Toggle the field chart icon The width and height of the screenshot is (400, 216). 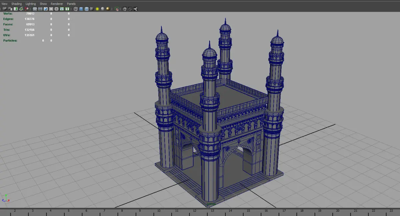click(56, 9)
